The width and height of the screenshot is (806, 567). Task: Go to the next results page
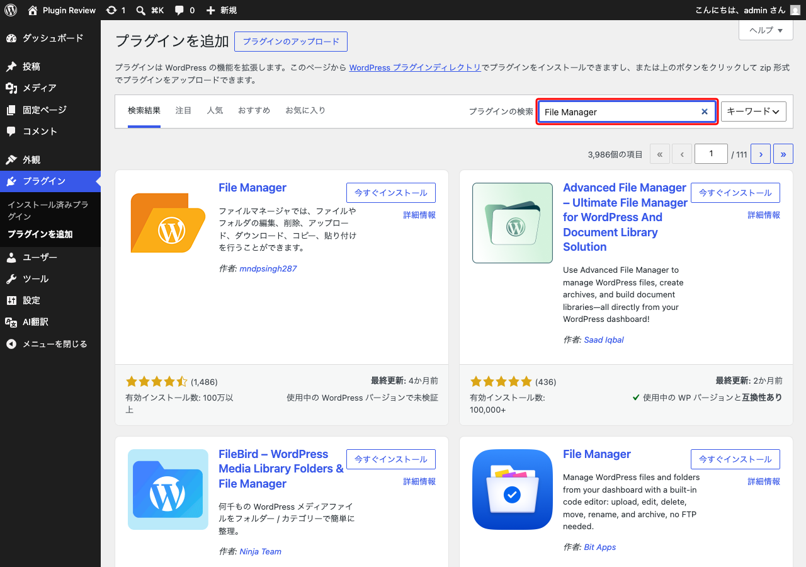(x=761, y=154)
